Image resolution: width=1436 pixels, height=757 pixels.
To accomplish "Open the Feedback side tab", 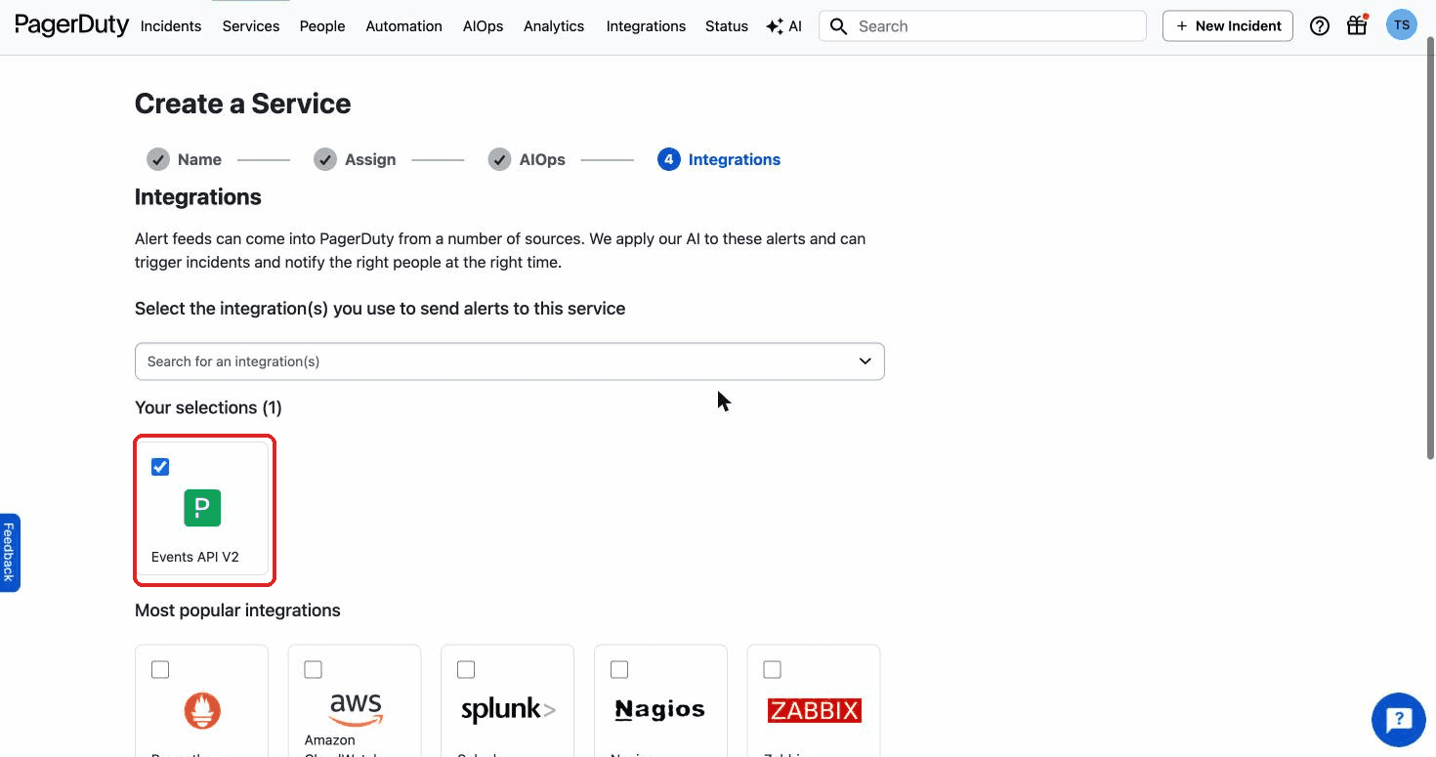I will click(9, 552).
